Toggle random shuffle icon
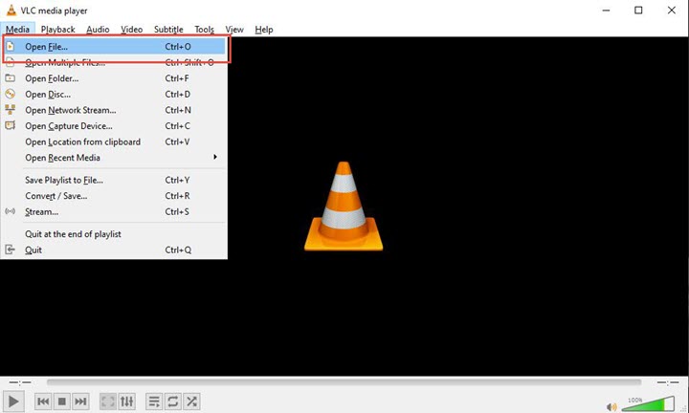The height and width of the screenshot is (413, 689). (x=191, y=402)
